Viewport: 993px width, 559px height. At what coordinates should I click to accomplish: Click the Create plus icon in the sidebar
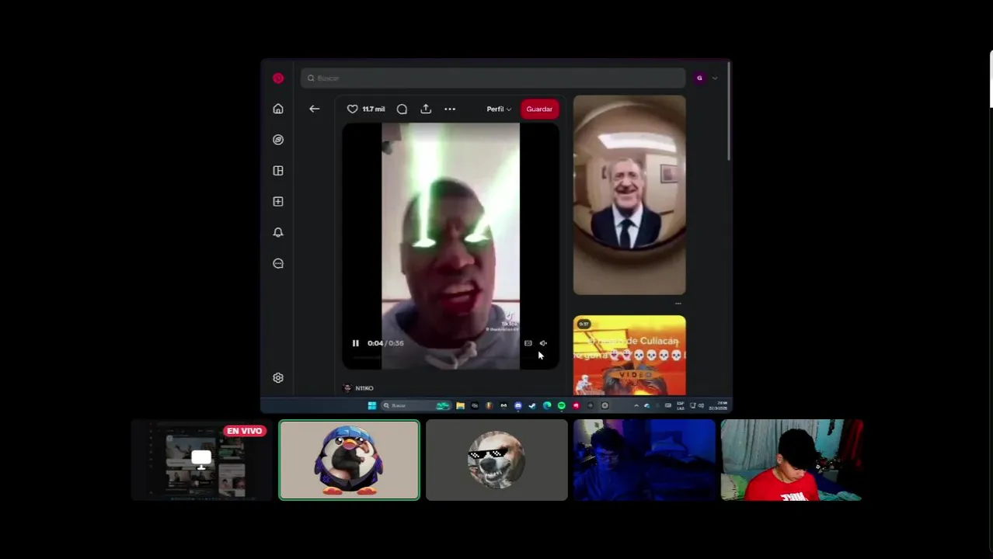pos(278,202)
